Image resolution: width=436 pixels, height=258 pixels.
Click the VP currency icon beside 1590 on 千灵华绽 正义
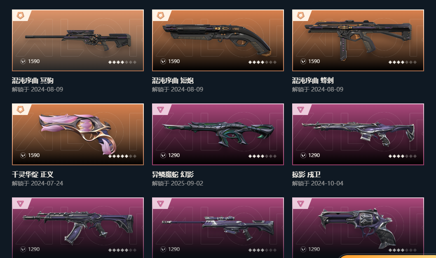[23, 155]
